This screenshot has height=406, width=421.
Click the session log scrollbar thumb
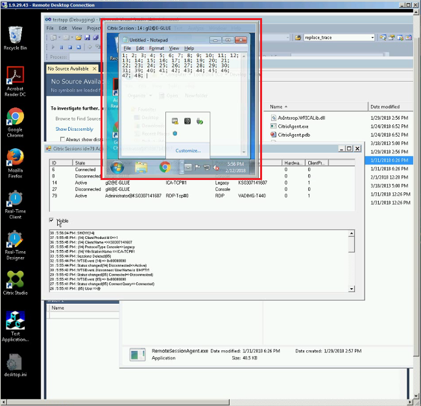coord(351,244)
